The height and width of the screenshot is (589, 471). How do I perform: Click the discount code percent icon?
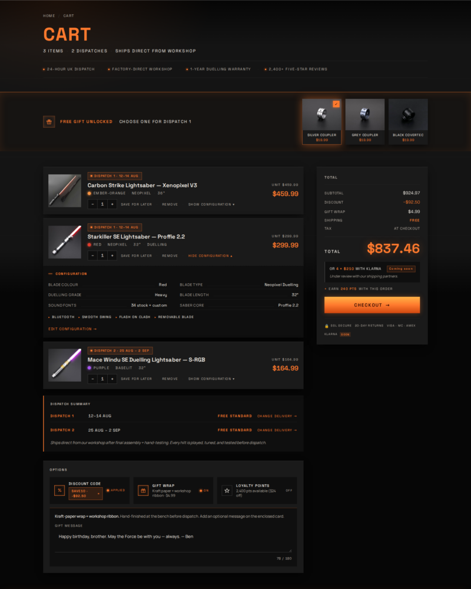point(59,490)
